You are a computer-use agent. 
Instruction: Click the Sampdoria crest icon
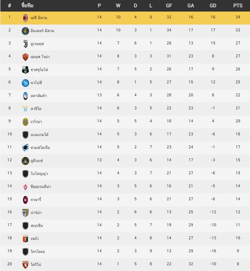pyautogui.click(x=25, y=148)
